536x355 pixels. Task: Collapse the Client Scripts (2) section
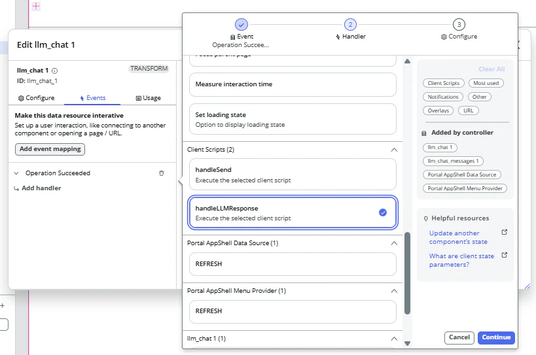[x=394, y=150]
